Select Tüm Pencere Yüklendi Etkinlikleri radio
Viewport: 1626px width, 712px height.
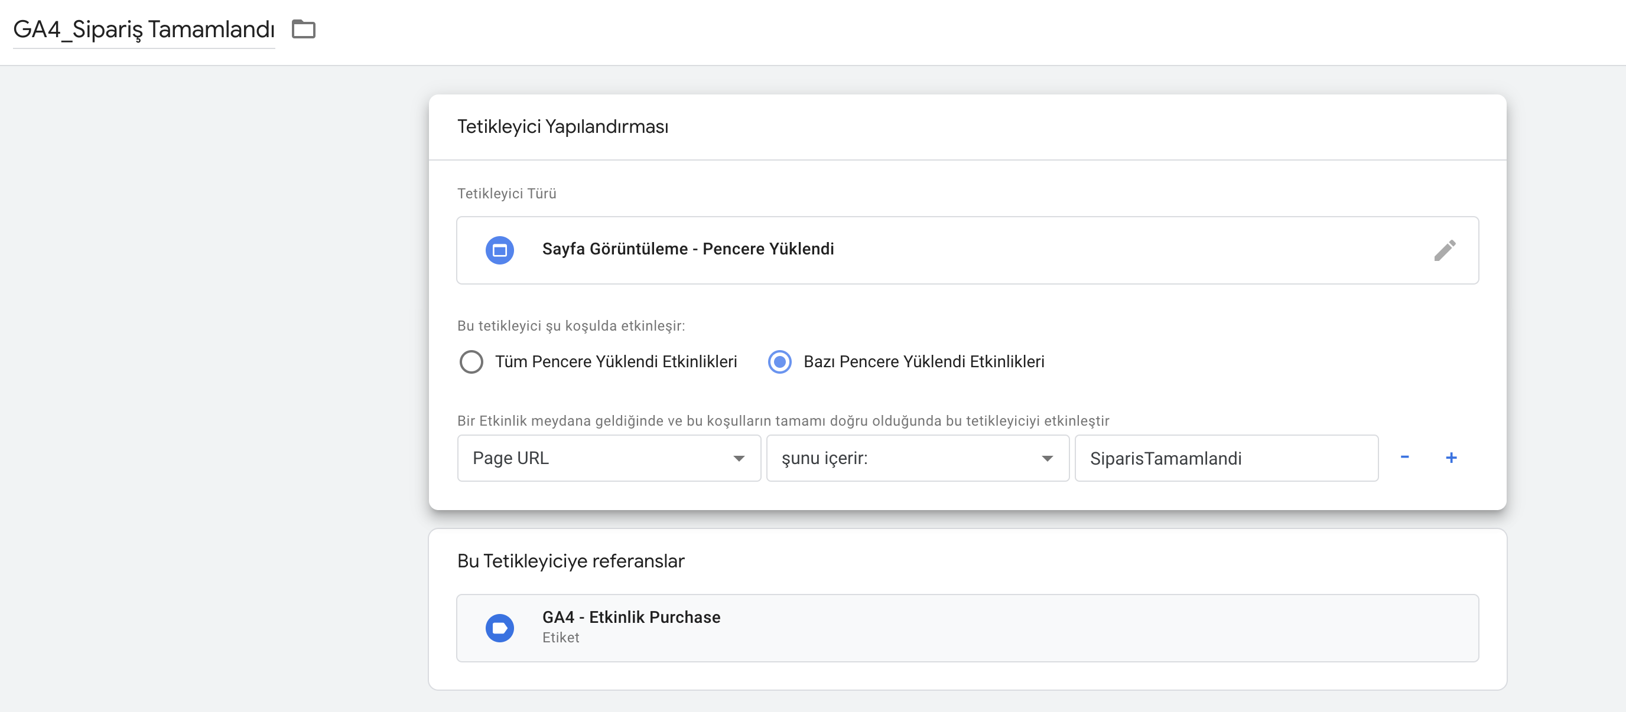click(471, 362)
